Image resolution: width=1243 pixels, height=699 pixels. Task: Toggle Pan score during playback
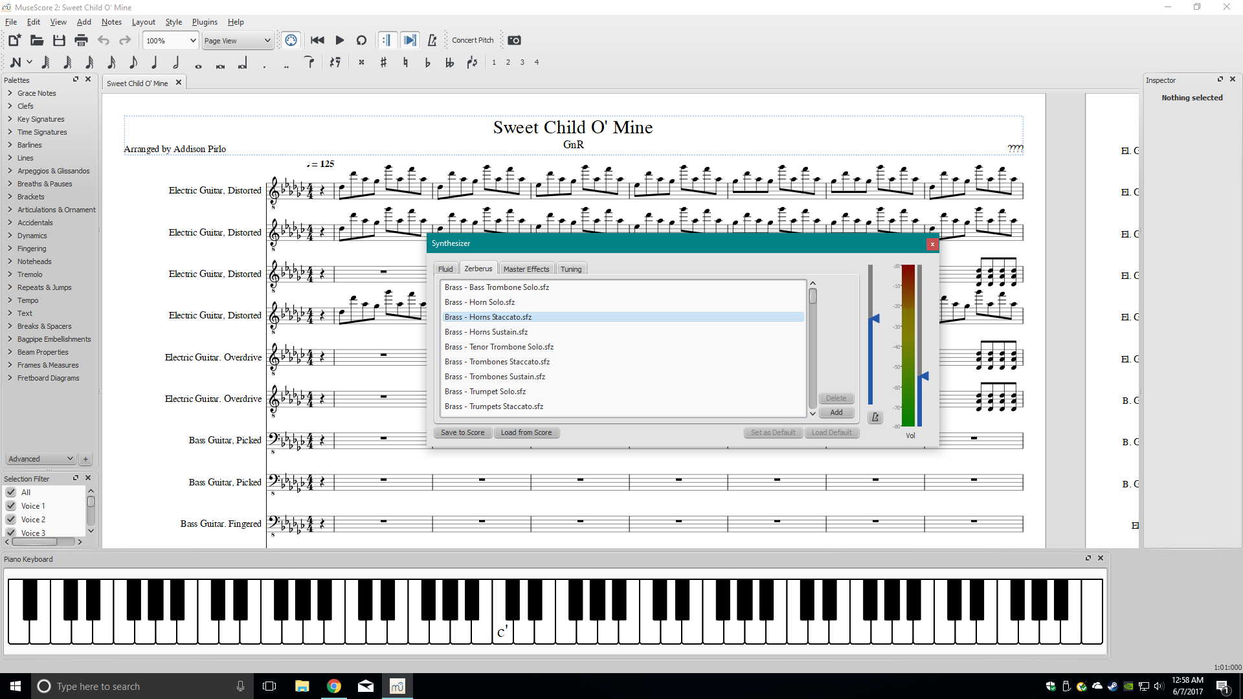tap(410, 40)
